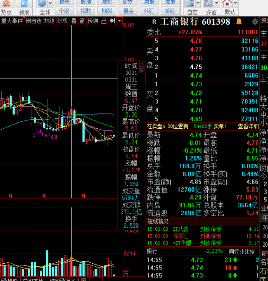
Task: Select sell level 2 price 4.75
Action: click(196, 67)
